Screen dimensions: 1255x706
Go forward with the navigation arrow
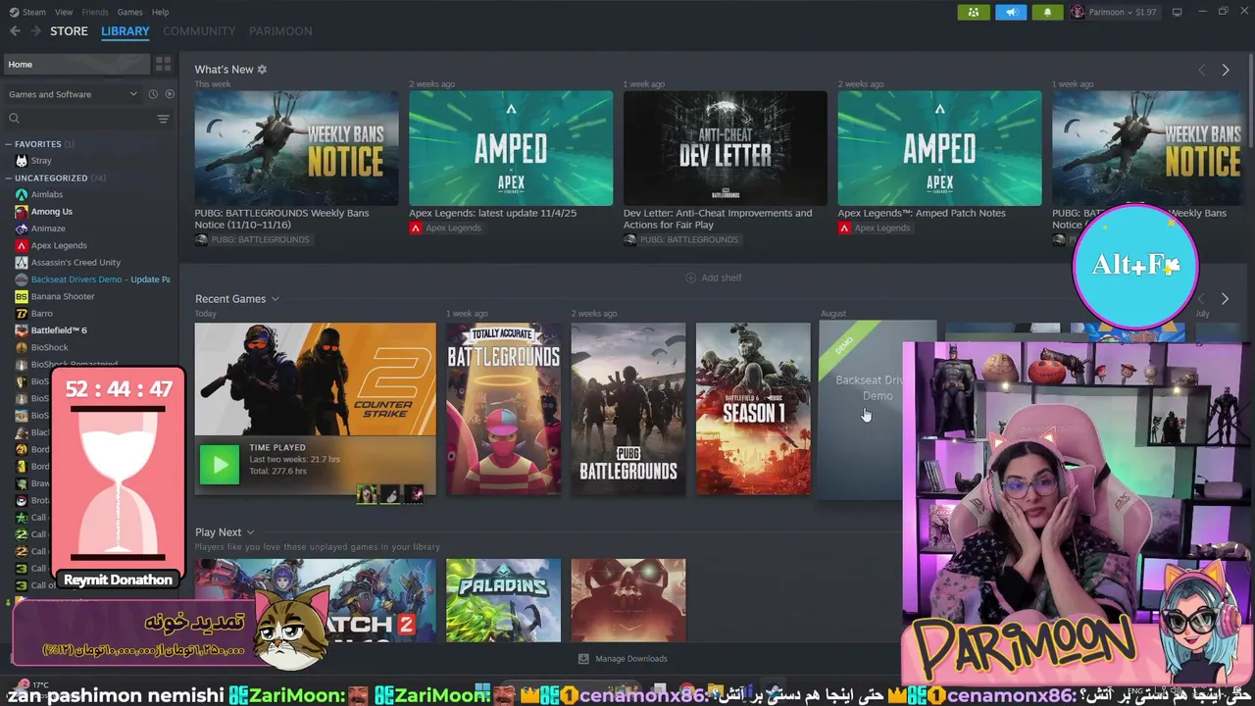pyautogui.click(x=36, y=31)
